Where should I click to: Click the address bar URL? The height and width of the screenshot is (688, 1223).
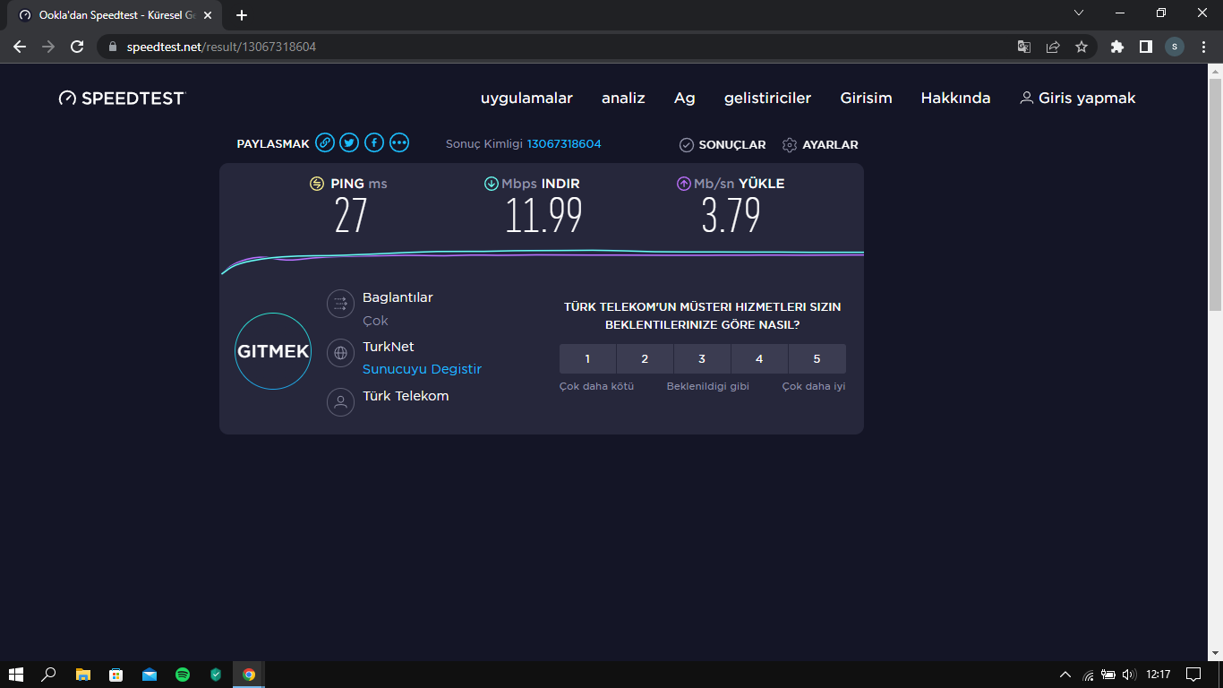pos(219,47)
